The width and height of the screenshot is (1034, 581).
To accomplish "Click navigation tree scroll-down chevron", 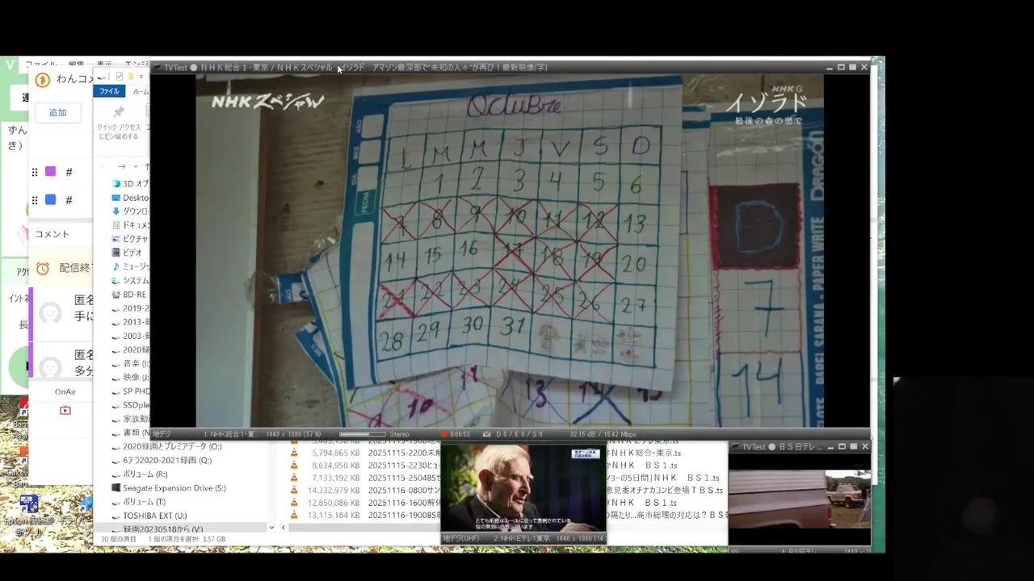I will (x=271, y=528).
